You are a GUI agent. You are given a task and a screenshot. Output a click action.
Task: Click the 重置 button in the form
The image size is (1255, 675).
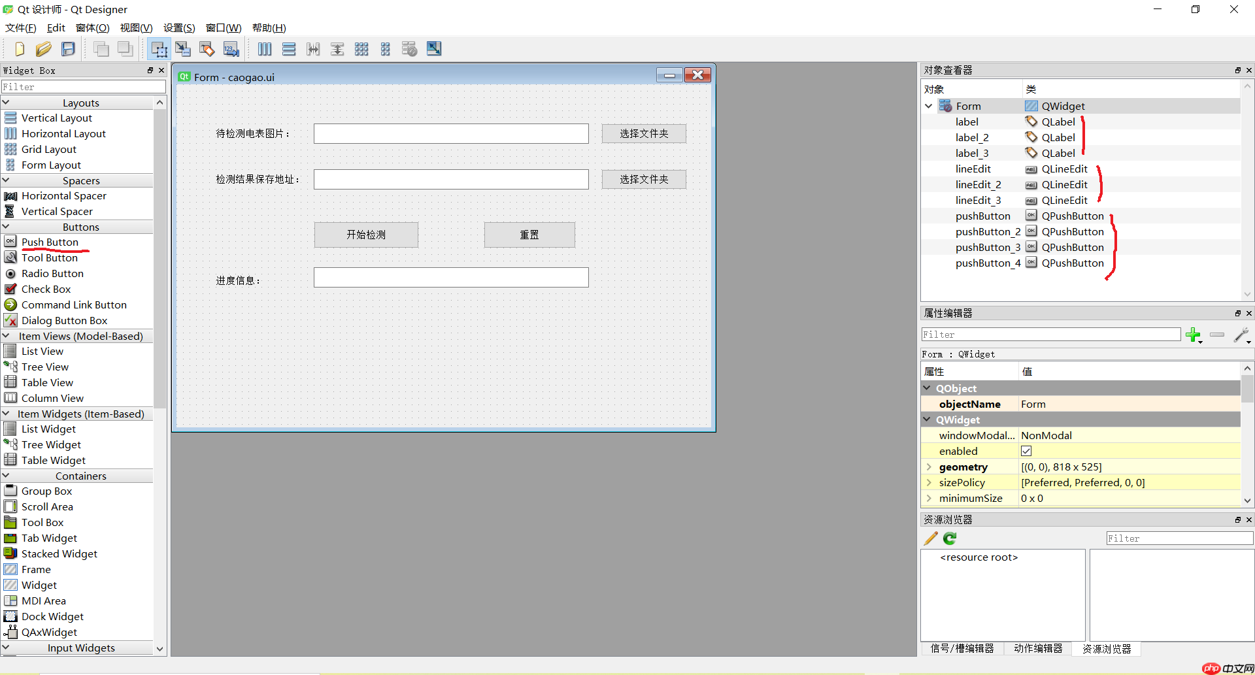click(529, 235)
